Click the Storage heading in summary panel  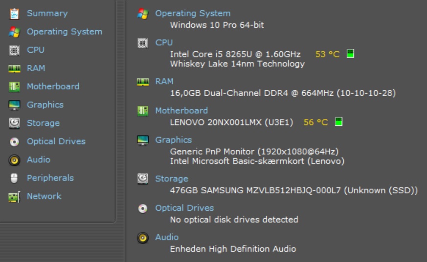tap(172, 179)
